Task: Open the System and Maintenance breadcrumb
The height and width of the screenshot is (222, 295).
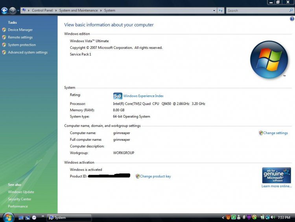Action: [78, 10]
